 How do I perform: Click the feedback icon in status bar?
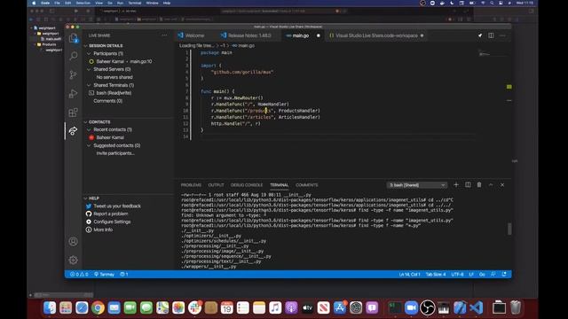(493, 274)
